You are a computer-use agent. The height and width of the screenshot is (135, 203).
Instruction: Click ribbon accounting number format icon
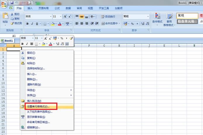click(125, 24)
